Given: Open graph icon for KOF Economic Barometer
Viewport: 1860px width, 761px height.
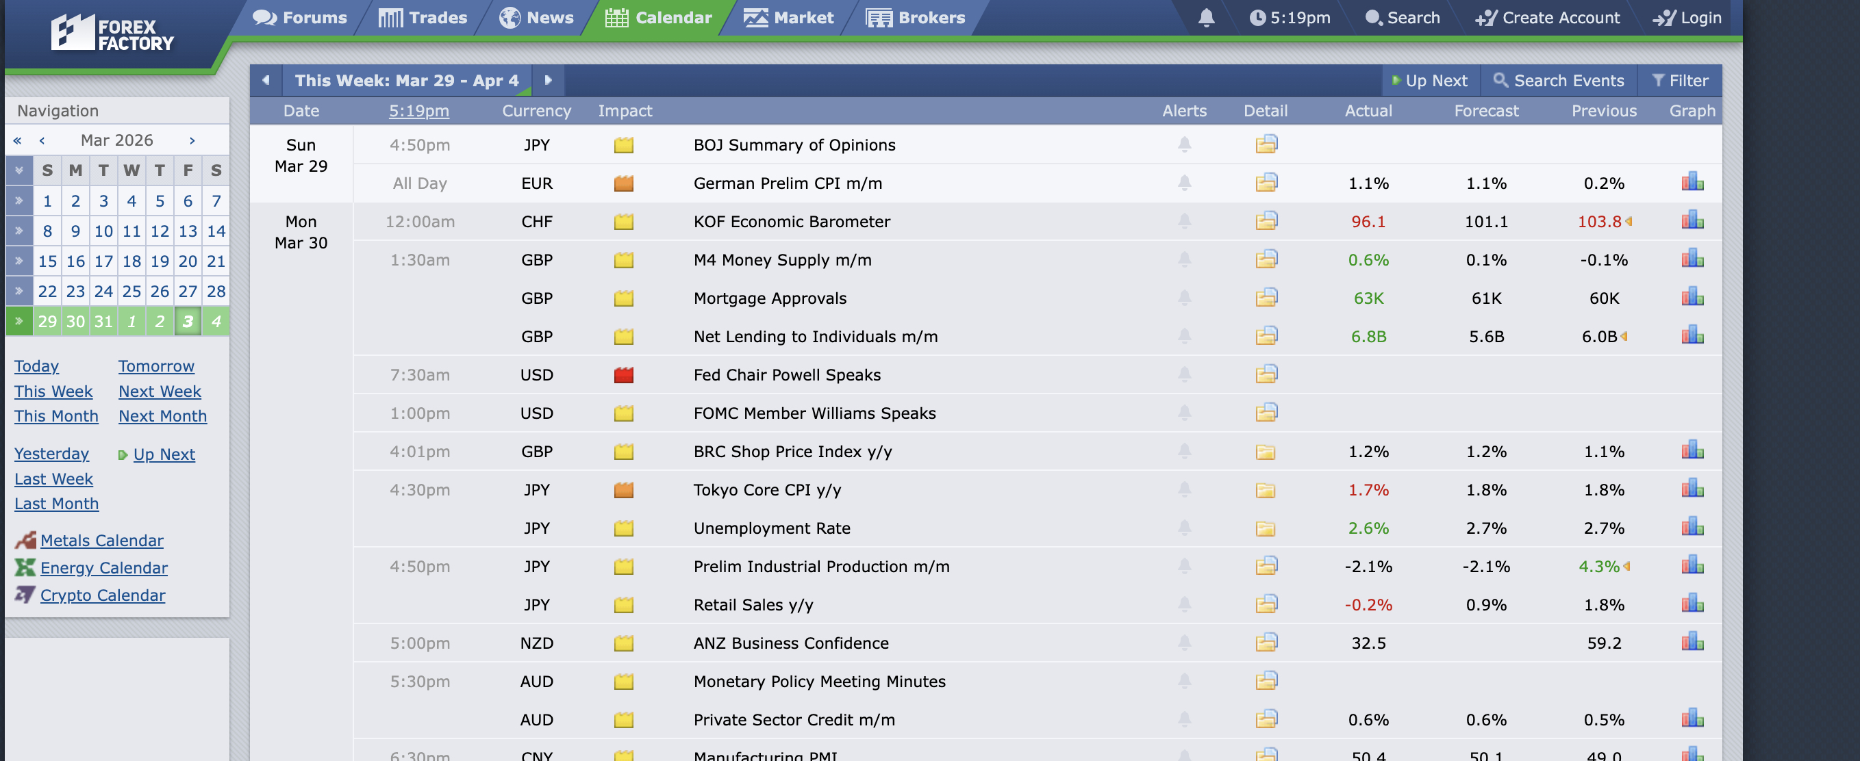Looking at the screenshot, I should (1692, 221).
